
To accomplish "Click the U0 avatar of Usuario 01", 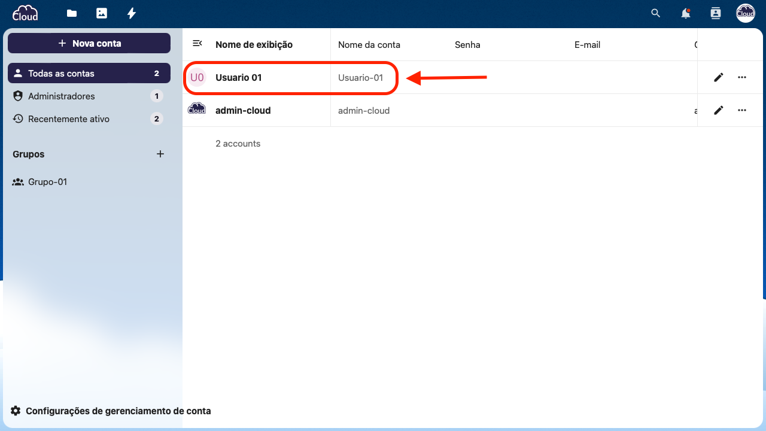I will pyautogui.click(x=197, y=77).
